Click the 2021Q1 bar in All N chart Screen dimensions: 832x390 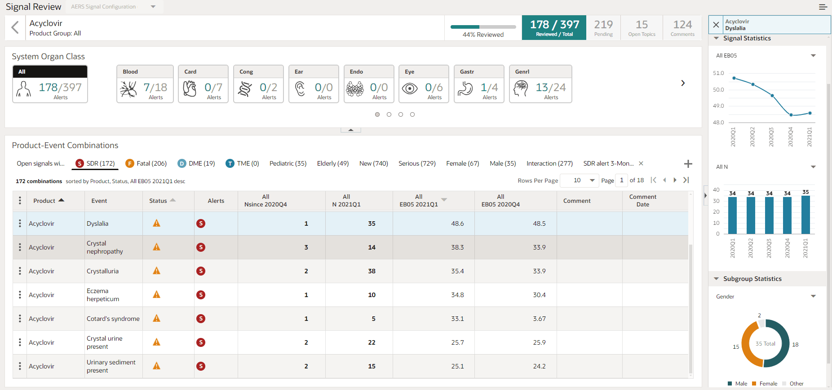pyautogui.click(x=805, y=215)
